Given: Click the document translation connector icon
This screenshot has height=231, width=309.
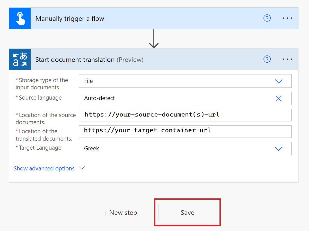Looking at the screenshot, I should pyautogui.click(x=20, y=59).
